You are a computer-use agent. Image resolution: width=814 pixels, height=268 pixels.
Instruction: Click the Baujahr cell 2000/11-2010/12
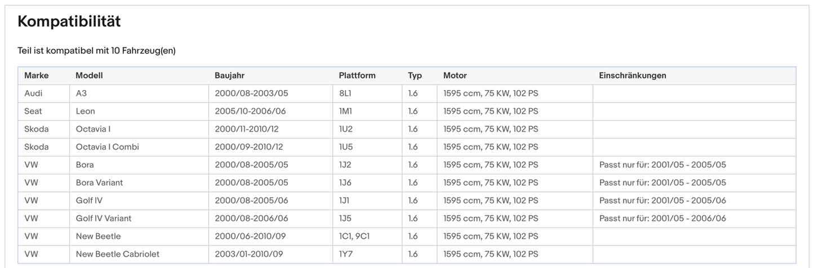pos(246,129)
